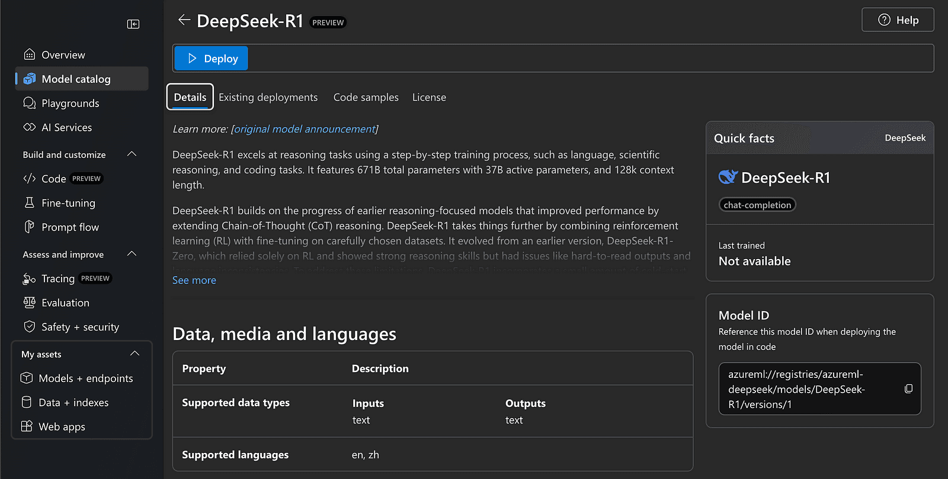The height and width of the screenshot is (479, 948).
Task: Click the 'Supported languages' row label
Action: click(x=235, y=455)
